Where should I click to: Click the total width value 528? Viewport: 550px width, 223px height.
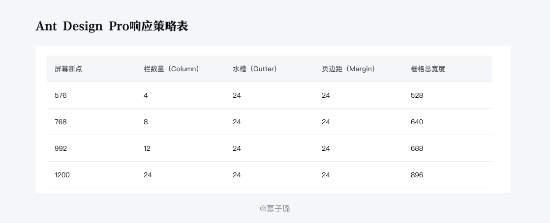tap(417, 95)
